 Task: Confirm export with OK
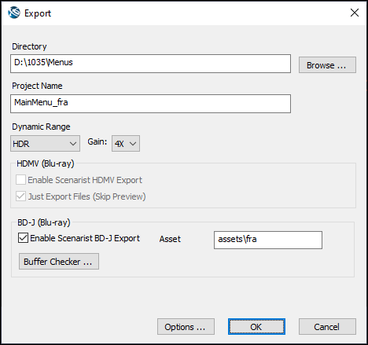coord(256,327)
